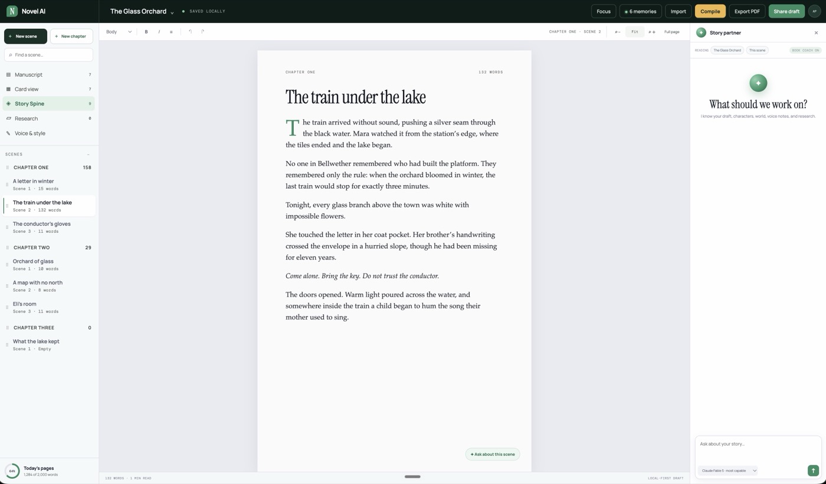Open Voice & style settings

tap(48, 133)
